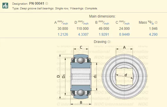167x107 pixels.
Task: Click the green bearing logo icon
Action: point(5,6)
